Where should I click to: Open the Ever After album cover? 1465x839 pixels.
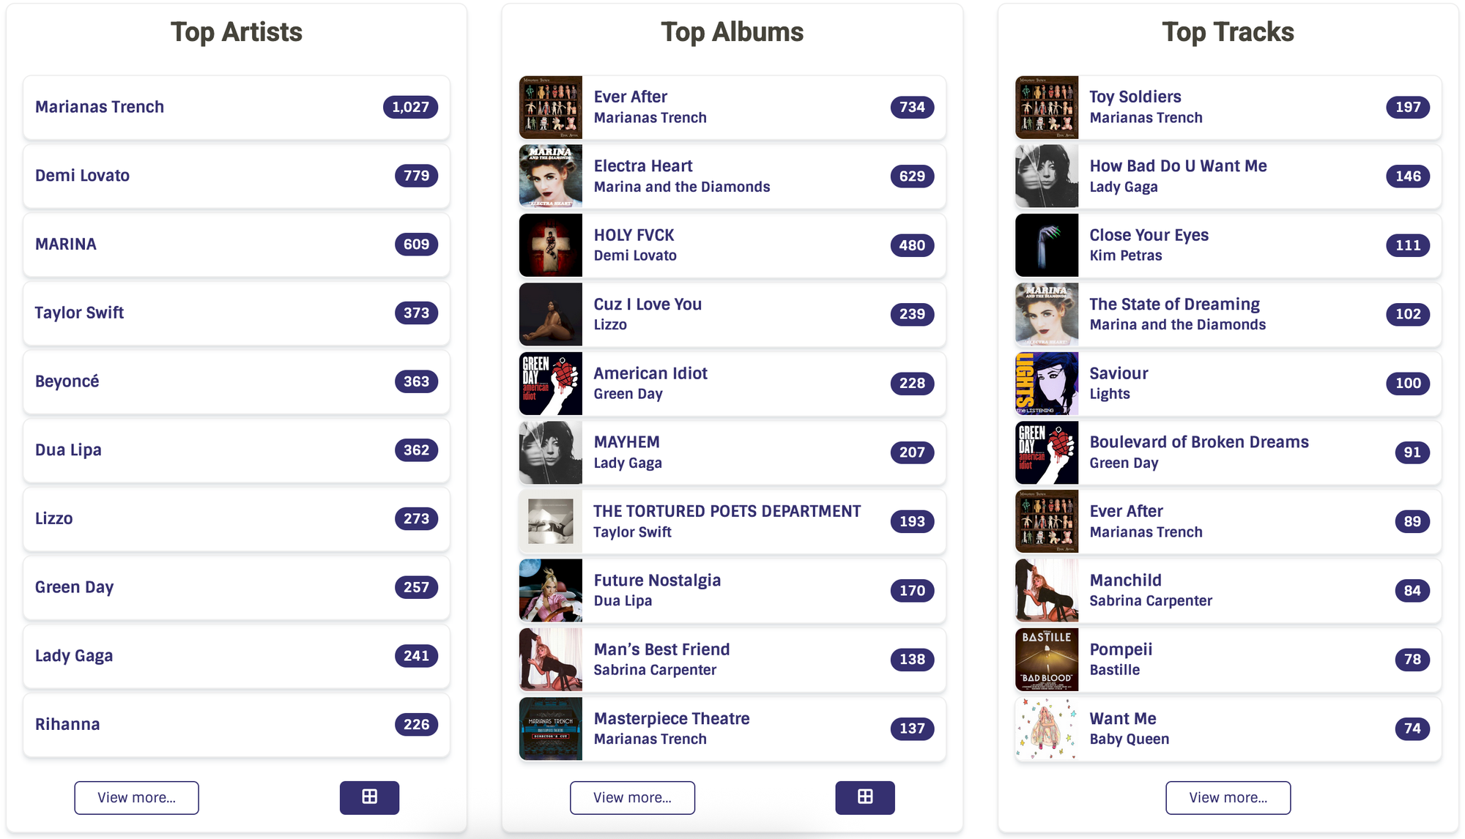(x=551, y=108)
